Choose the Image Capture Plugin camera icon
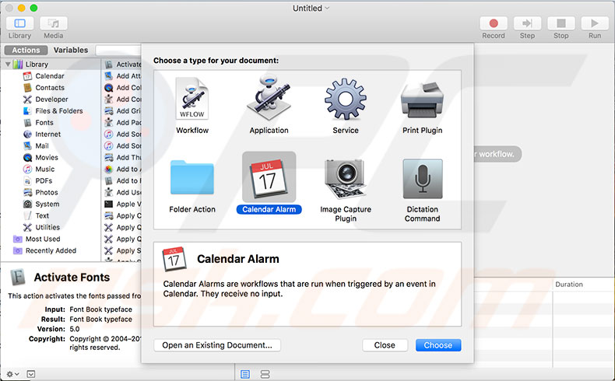The width and height of the screenshot is (615, 381). pos(345,179)
